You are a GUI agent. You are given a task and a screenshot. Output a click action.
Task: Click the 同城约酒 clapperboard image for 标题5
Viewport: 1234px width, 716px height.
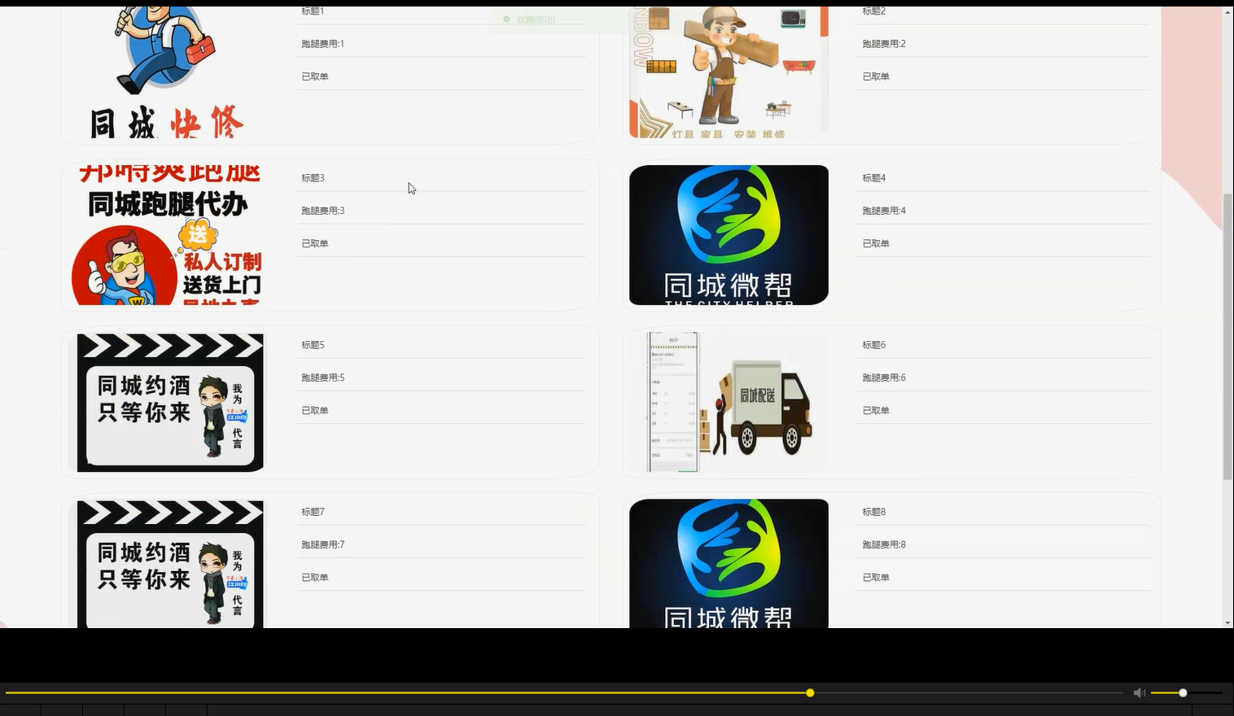pyautogui.click(x=169, y=402)
